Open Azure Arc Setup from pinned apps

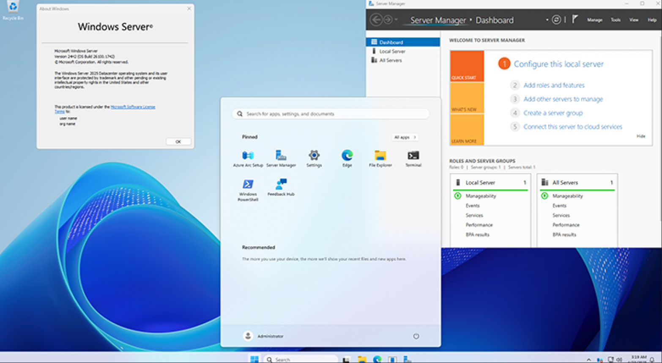point(248,159)
